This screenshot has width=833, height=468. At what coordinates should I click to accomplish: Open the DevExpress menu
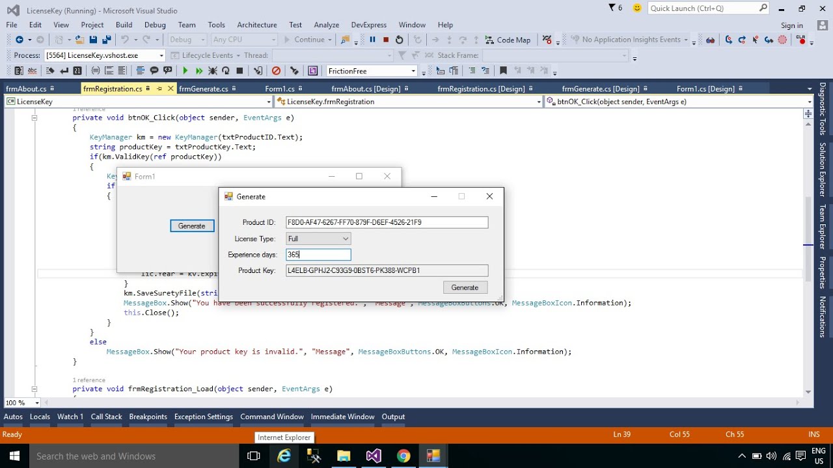point(369,25)
